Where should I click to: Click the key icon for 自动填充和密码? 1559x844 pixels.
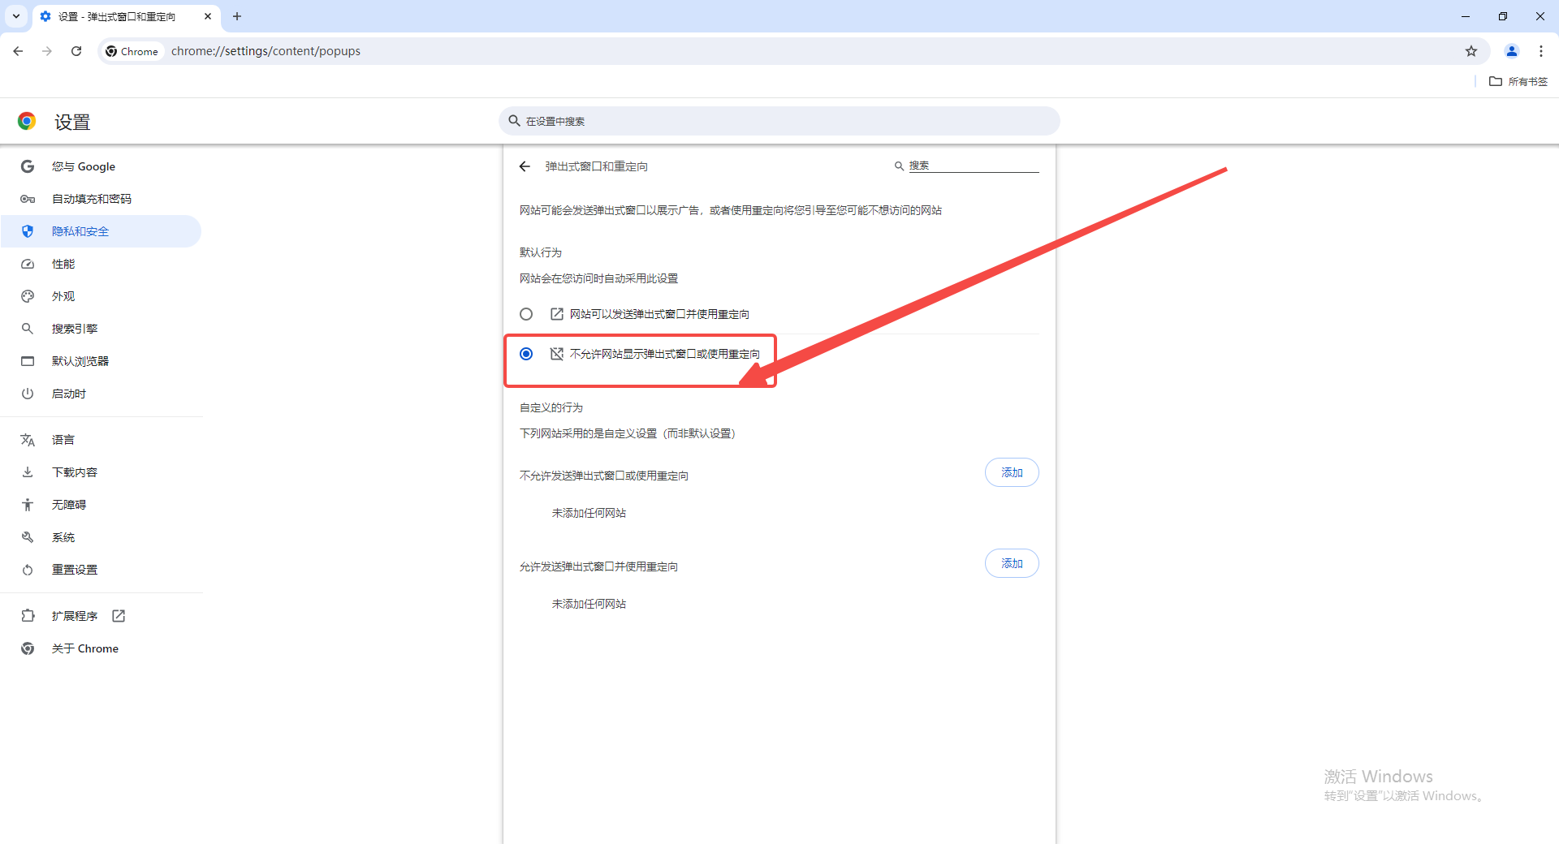pos(28,199)
